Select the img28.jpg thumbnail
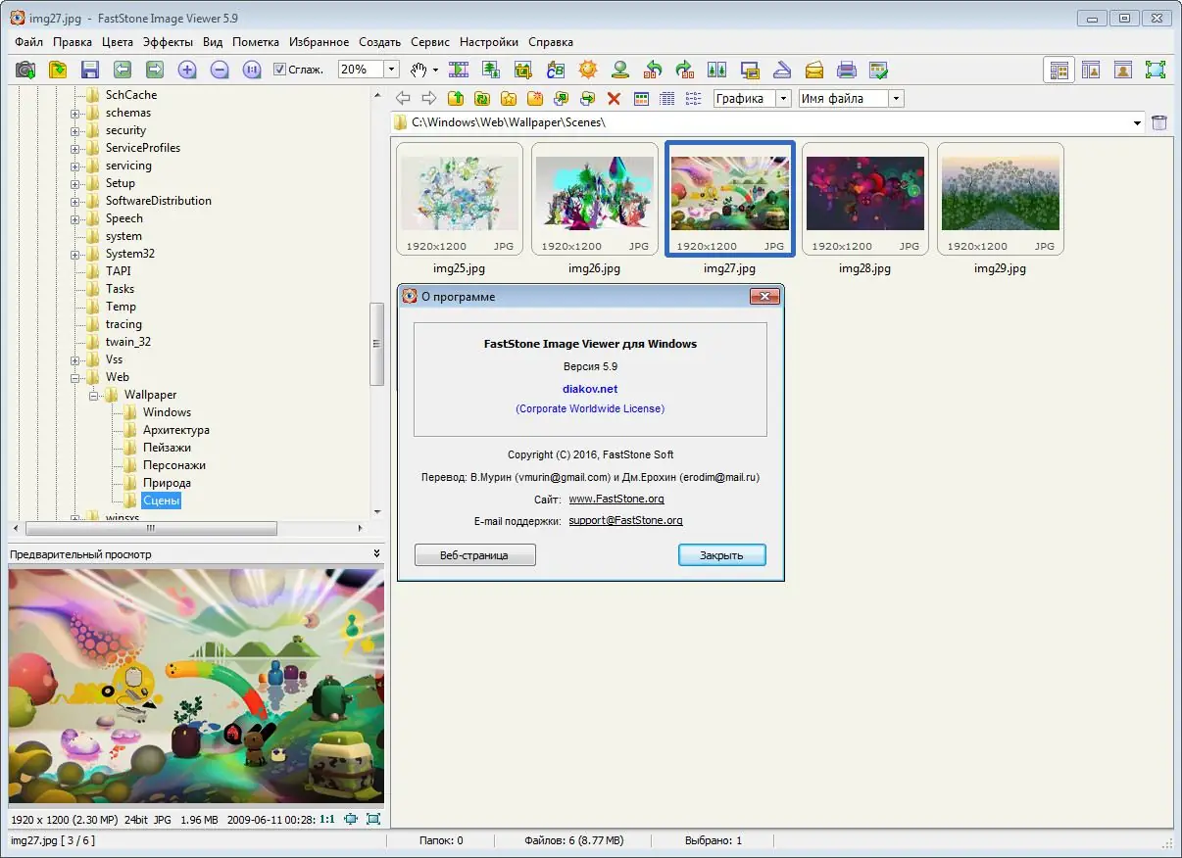This screenshot has height=858, width=1182. [x=864, y=192]
